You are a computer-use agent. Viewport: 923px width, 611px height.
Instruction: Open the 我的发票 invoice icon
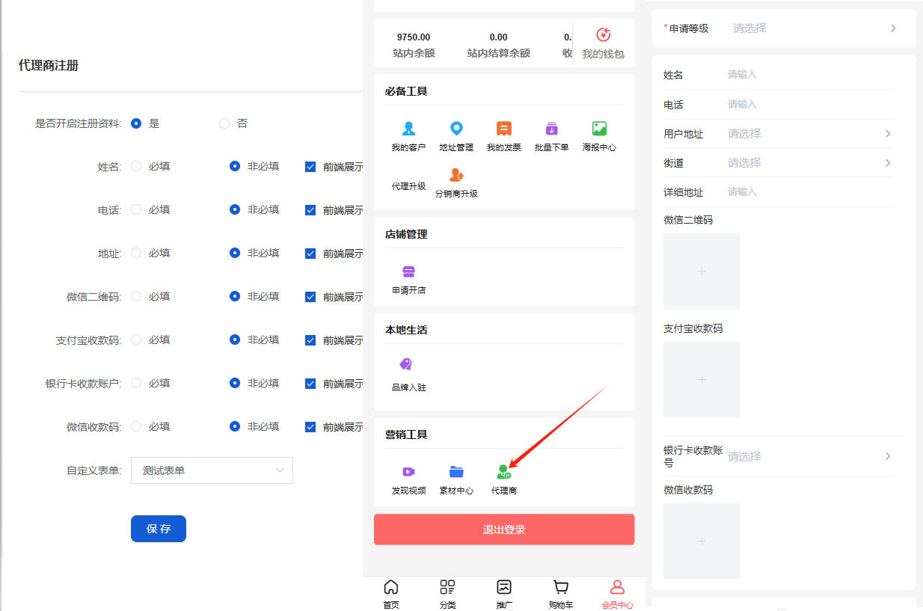504,129
